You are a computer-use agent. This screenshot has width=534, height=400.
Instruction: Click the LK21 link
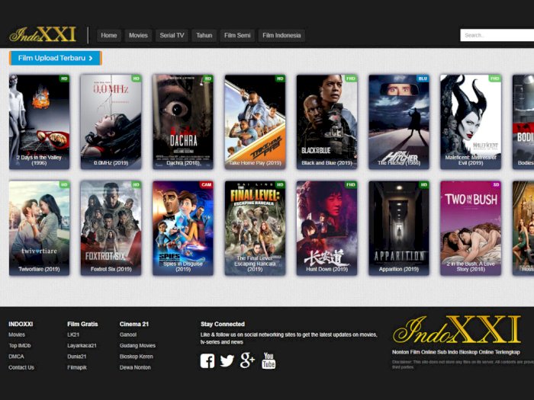point(73,334)
